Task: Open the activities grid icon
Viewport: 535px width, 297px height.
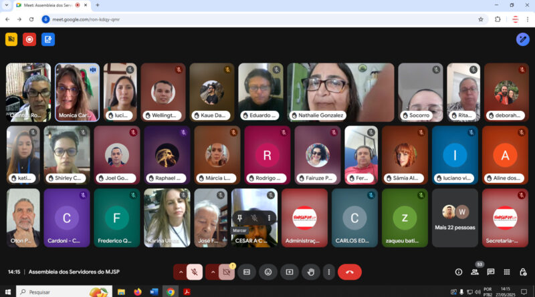Action: pyautogui.click(x=507, y=272)
